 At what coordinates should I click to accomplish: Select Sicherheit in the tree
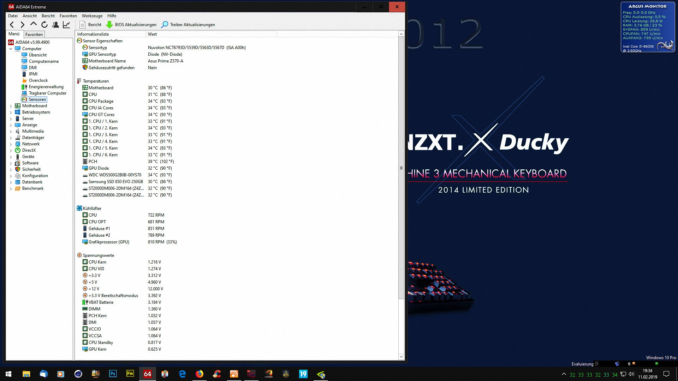coord(28,169)
